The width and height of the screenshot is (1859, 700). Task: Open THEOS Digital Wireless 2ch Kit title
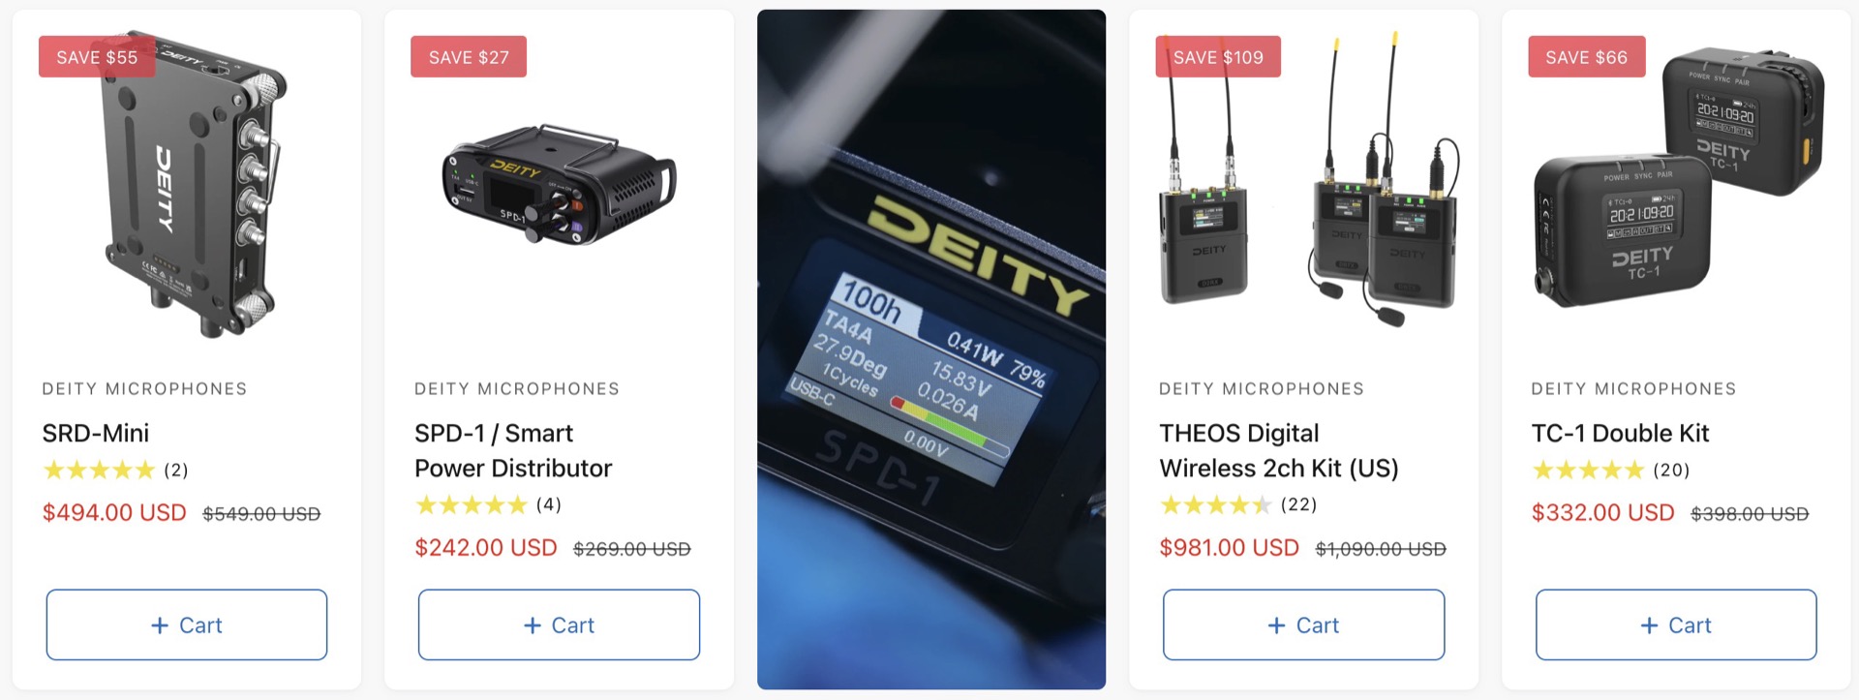[x=1279, y=450]
